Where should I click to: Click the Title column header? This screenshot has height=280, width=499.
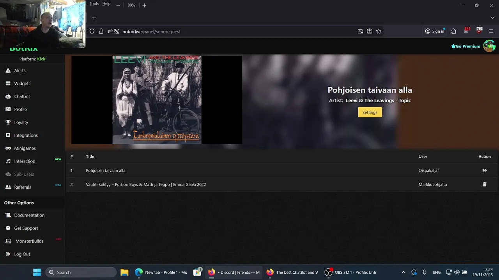(90, 156)
